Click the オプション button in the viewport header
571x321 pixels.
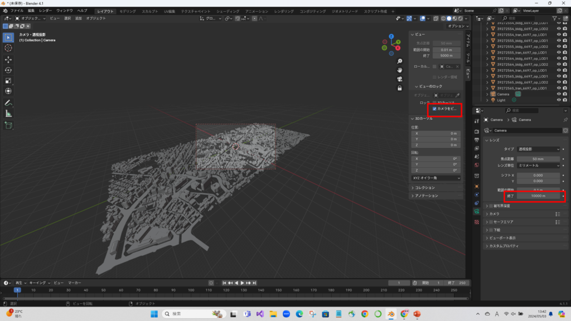pos(458,26)
